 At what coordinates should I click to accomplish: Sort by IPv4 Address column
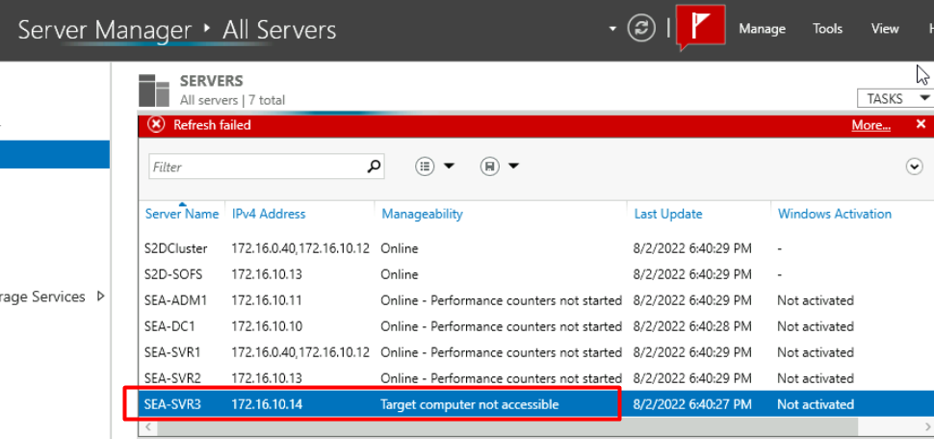coord(269,214)
